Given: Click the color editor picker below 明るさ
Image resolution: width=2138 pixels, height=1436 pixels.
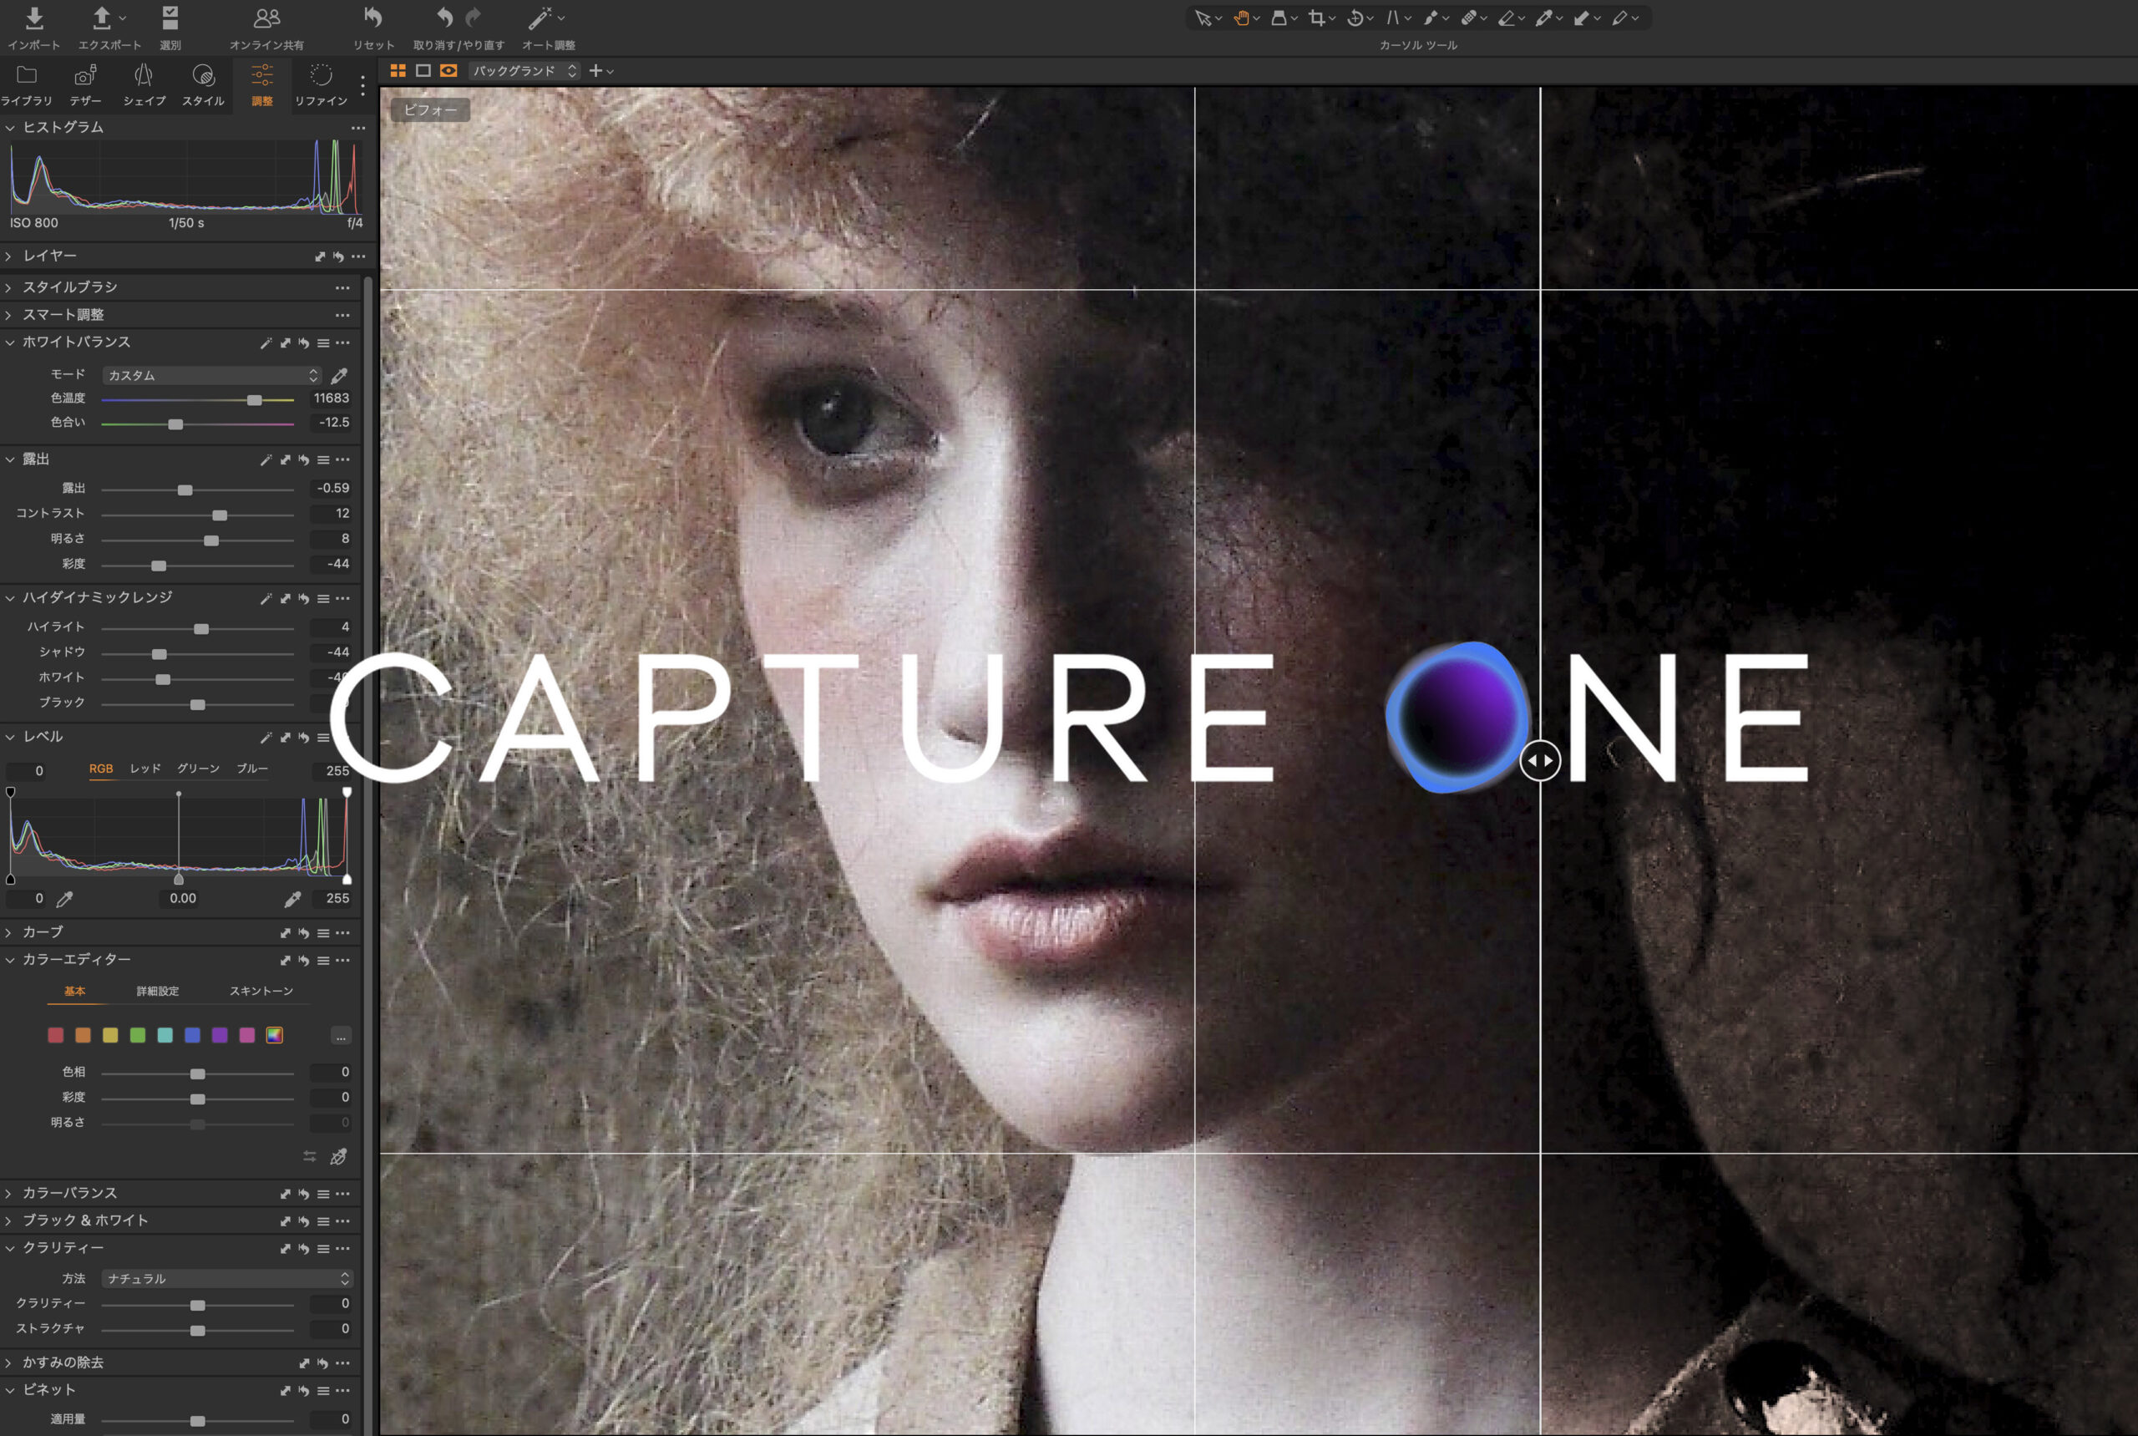Looking at the screenshot, I should tap(338, 1157).
